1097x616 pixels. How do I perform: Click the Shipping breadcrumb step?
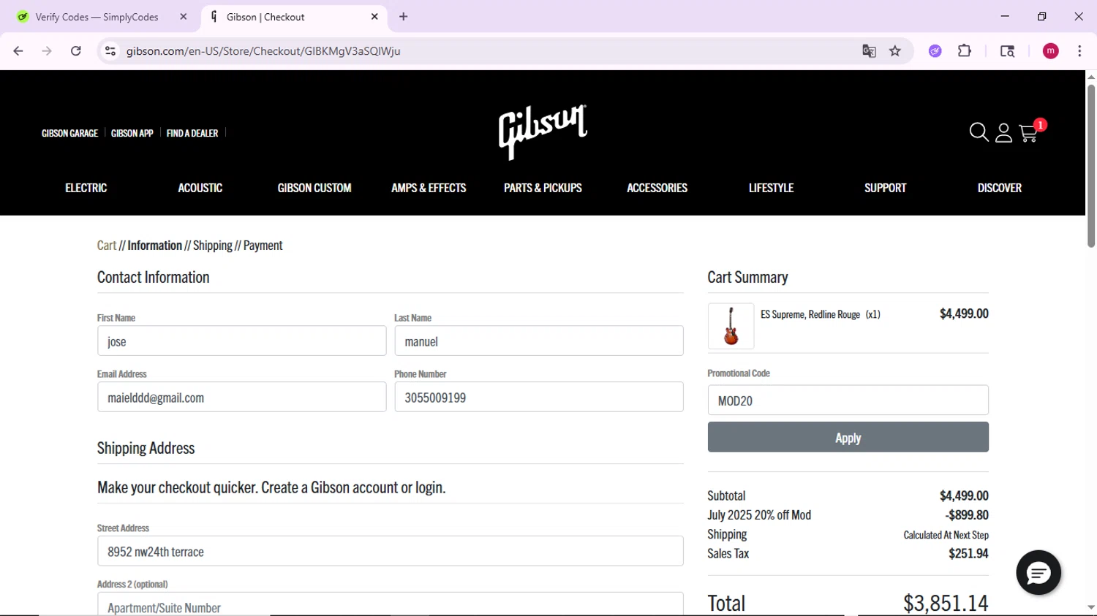coord(213,246)
